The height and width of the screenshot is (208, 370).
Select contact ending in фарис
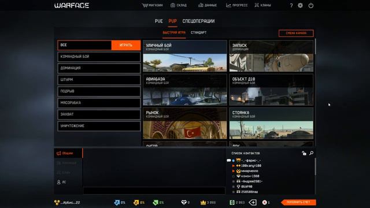[x=251, y=161]
